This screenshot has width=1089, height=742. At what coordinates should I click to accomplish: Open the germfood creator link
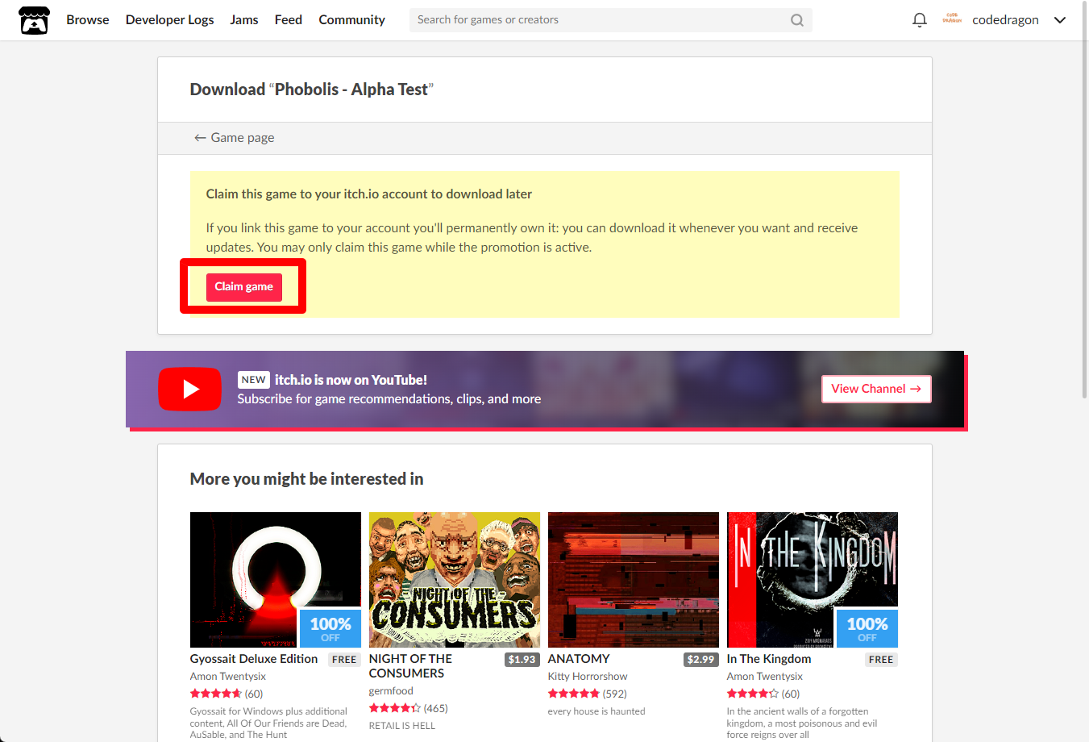[x=391, y=691]
